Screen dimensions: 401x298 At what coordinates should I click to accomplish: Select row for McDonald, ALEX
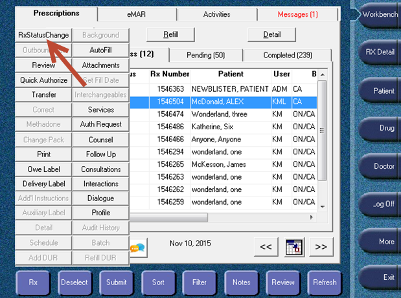click(x=223, y=101)
